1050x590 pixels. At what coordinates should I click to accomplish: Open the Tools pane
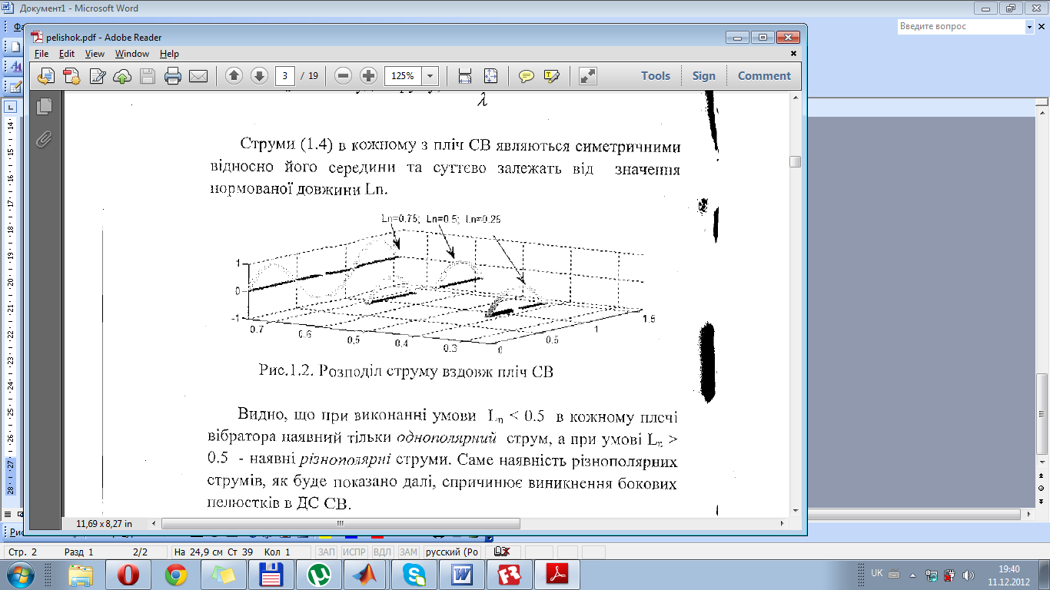656,76
